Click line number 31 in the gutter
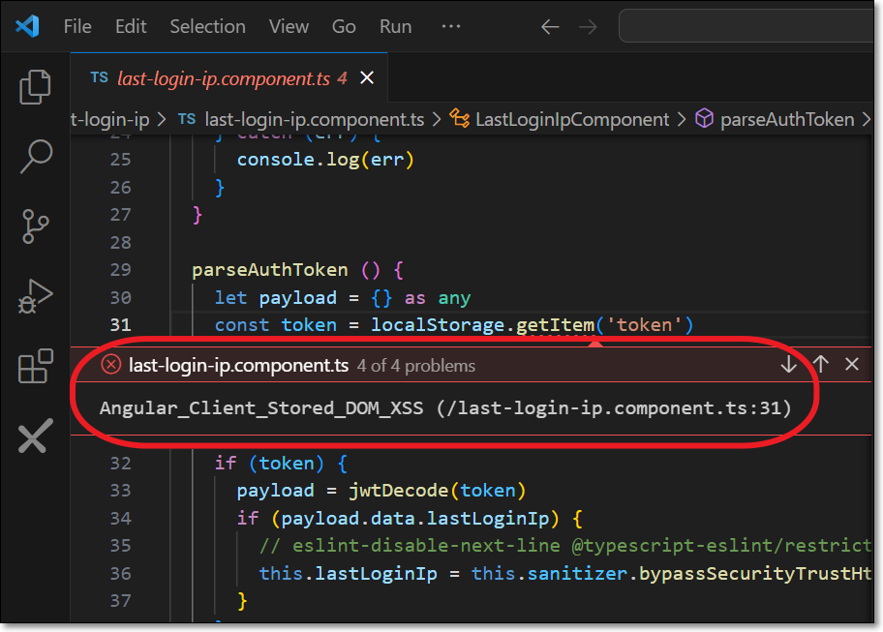This screenshot has height=632, width=883. (120, 325)
